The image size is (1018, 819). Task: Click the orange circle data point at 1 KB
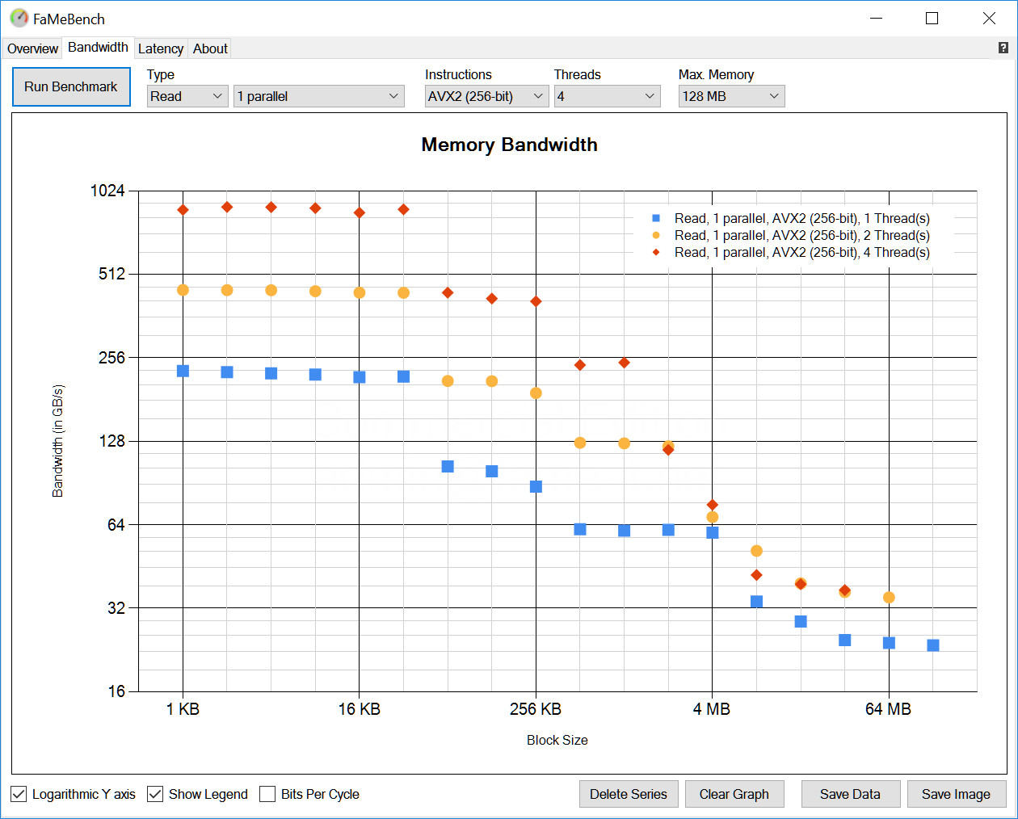(183, 290)
